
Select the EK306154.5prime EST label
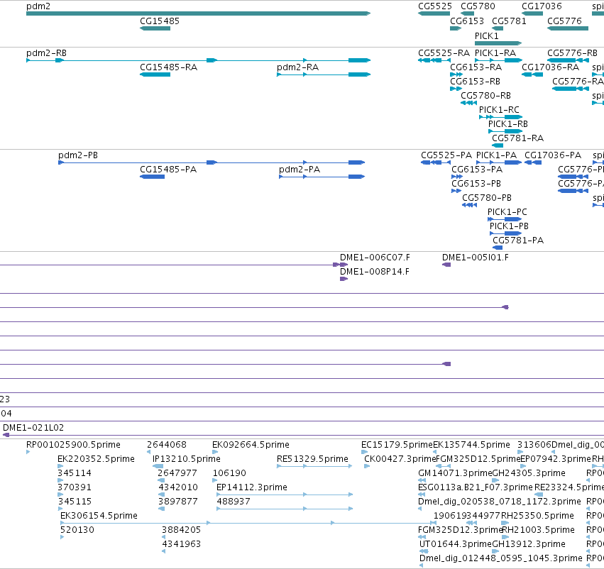point(99,516)
